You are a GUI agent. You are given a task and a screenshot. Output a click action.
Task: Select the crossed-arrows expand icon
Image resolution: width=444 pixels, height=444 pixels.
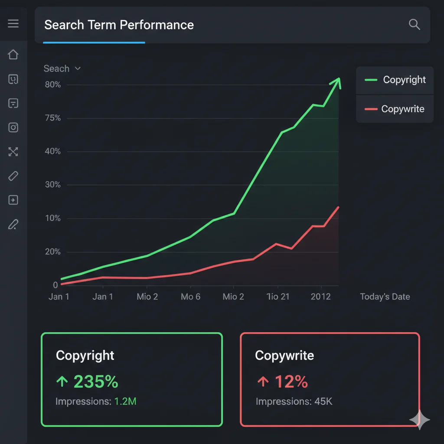[x=13, y=151]
